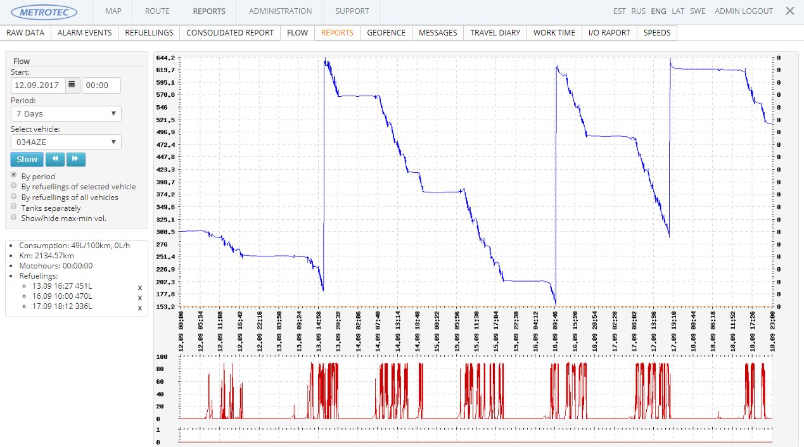Expand the Period dropdown showing 7 Days
Screen dimensions: 804x447
66,114
